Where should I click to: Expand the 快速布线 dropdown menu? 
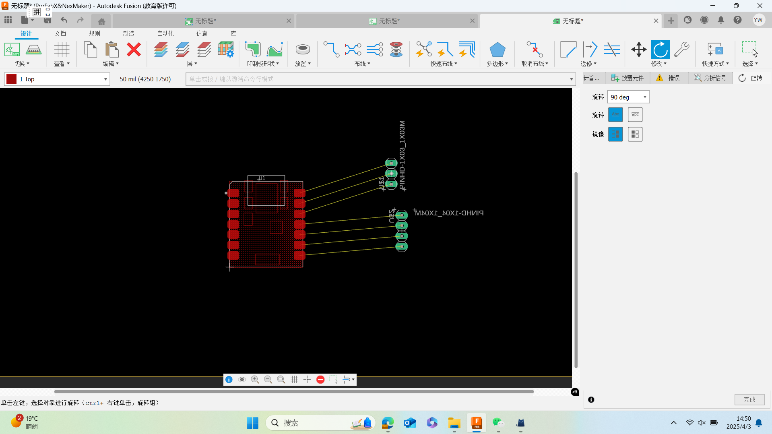click(x=444, y=64)
